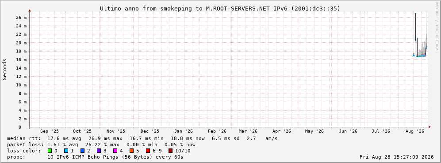The height and width of the screenshot is (163, 441).
Task: Click the Jan '26 axis label
Action: tap(184, 131)
